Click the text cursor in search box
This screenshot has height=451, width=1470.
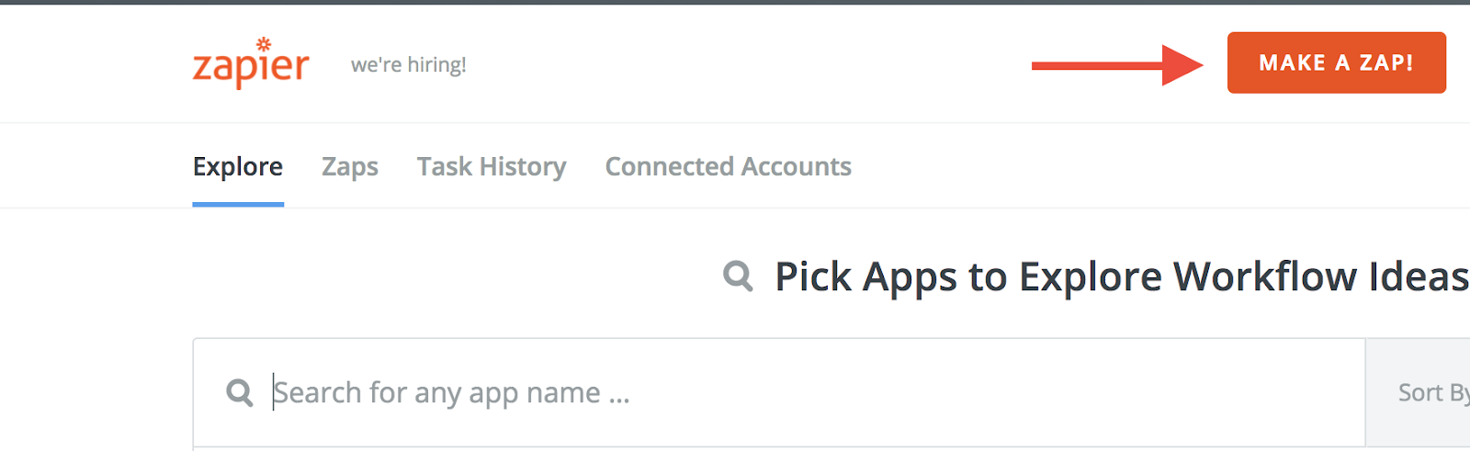pos(273,392)
